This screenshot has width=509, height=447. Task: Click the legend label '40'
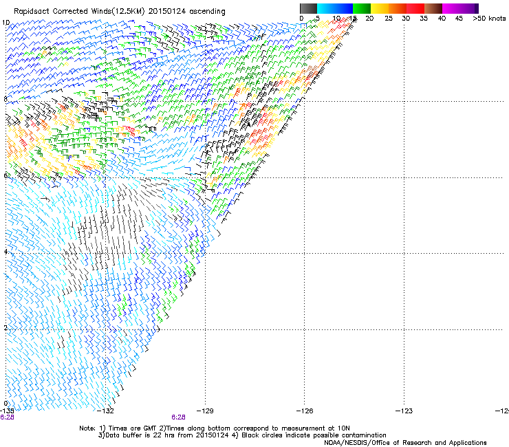[442, 19]
